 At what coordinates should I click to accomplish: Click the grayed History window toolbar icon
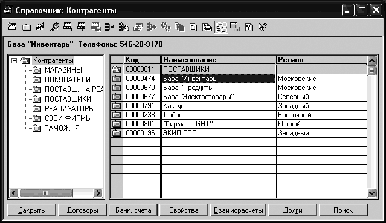96,27
